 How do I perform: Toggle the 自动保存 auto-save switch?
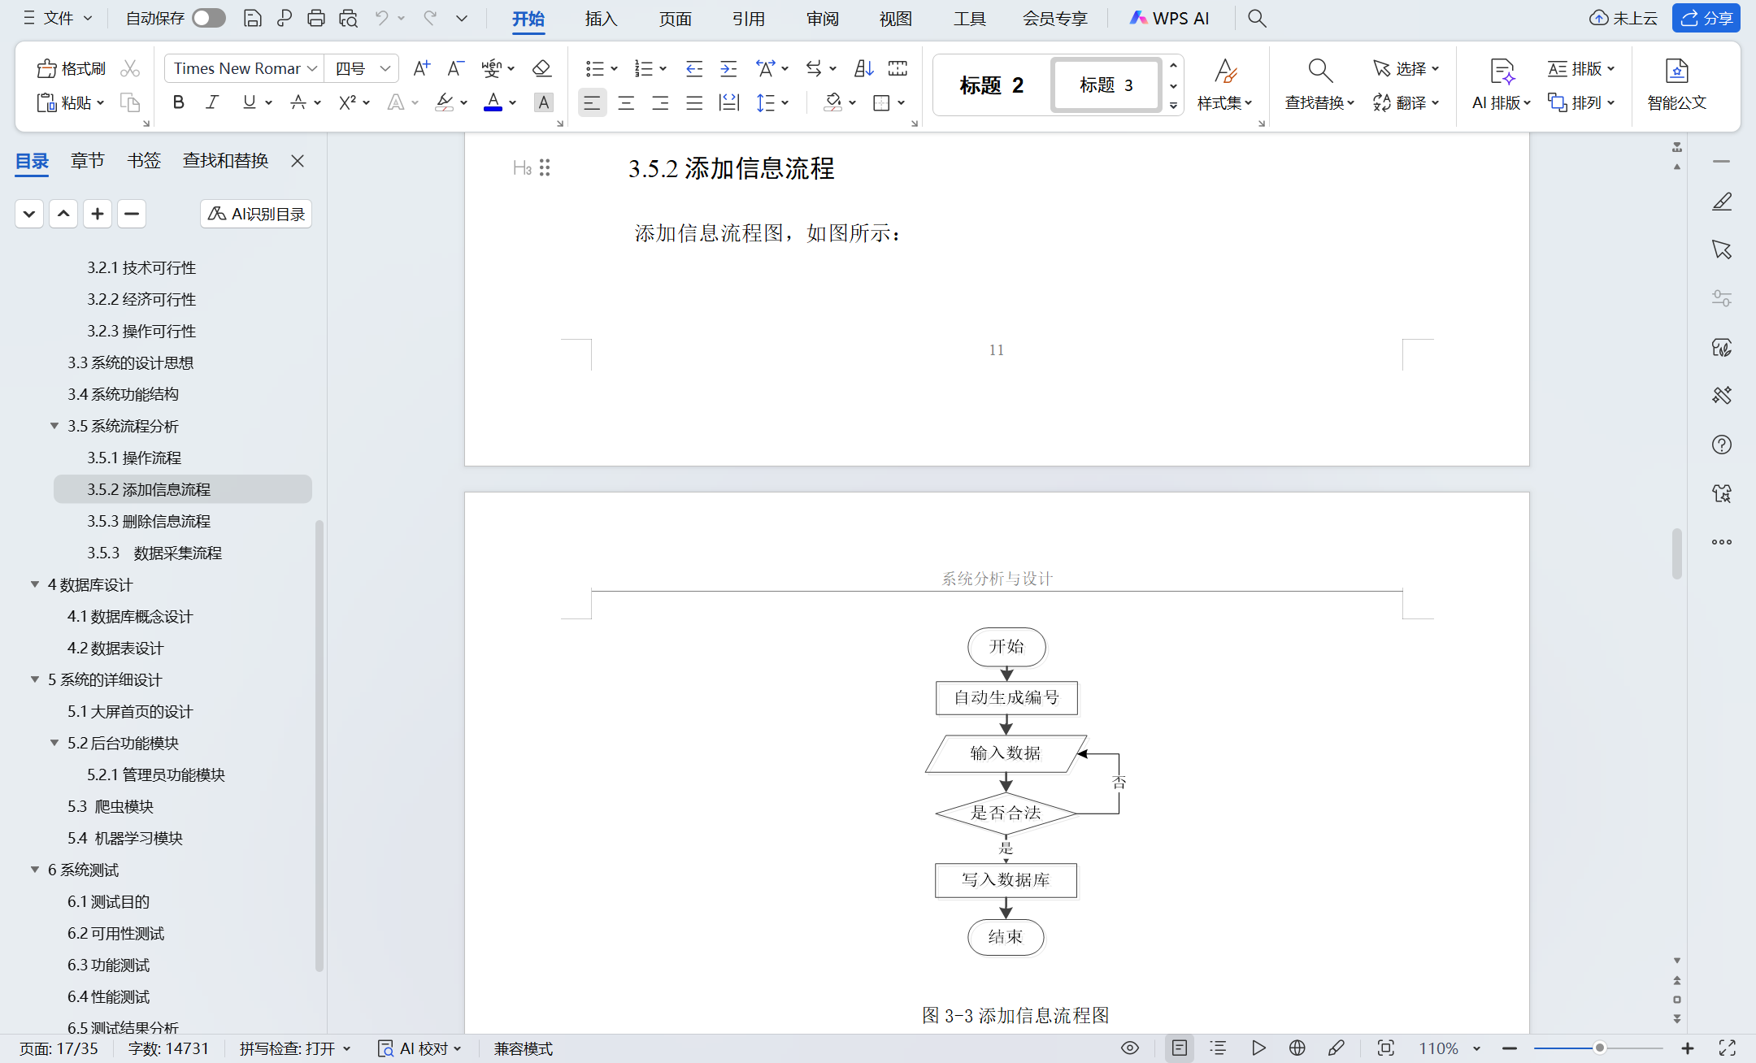[x=209, y=18]
